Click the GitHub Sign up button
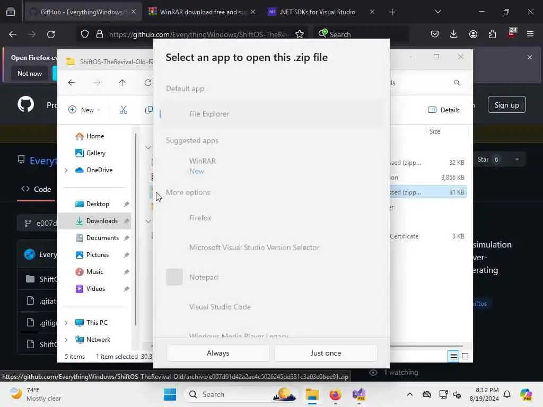Image resolution: width=543 pixels, height=407 pixels. click(x=506, y=105)
